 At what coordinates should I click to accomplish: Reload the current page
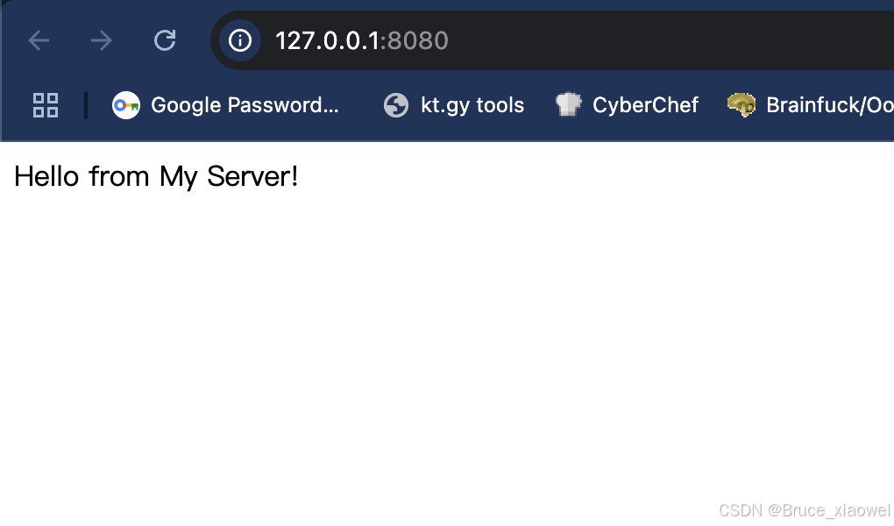coord(165,40)
